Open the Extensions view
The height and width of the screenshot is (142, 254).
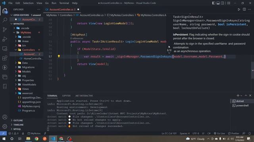click(x=5, y=58)
